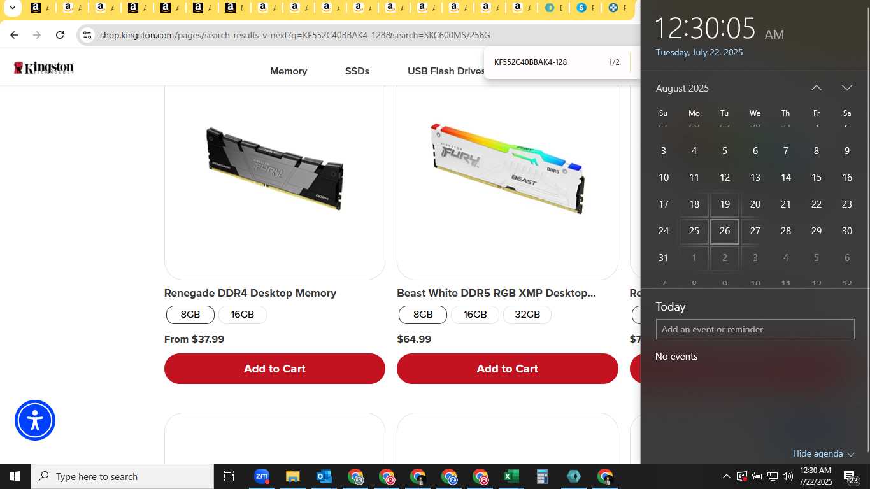Open USB Flash Drives navigation menu

(446, 71)
